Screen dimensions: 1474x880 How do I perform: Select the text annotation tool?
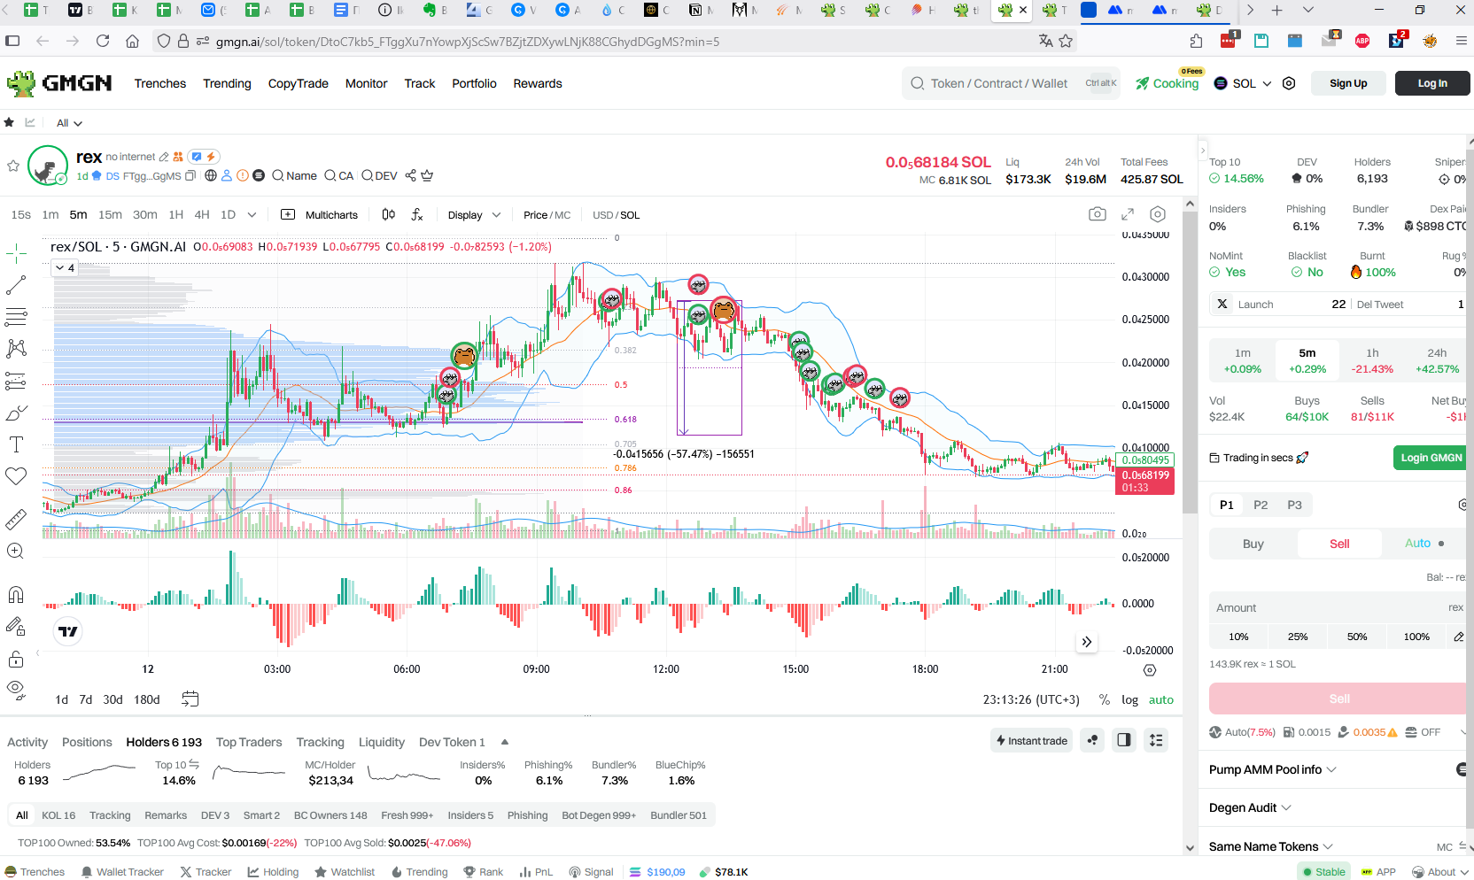click(16, 444)
